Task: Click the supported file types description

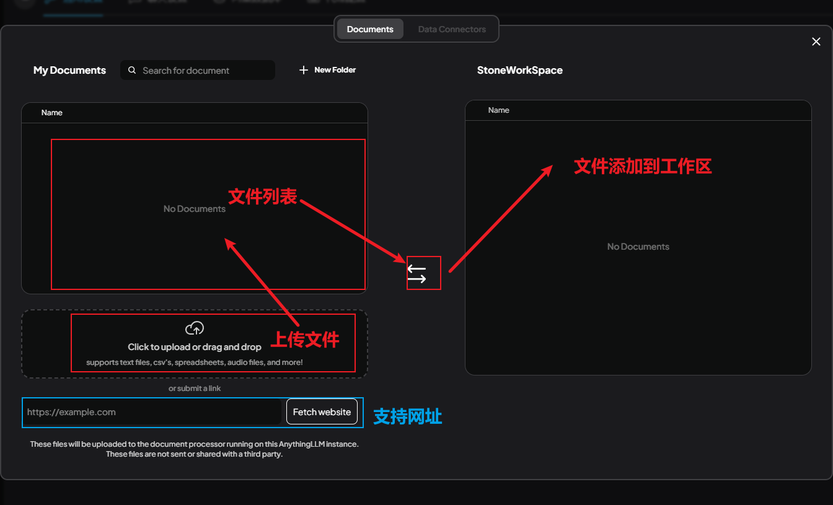Action: click(x=195, y=362)
